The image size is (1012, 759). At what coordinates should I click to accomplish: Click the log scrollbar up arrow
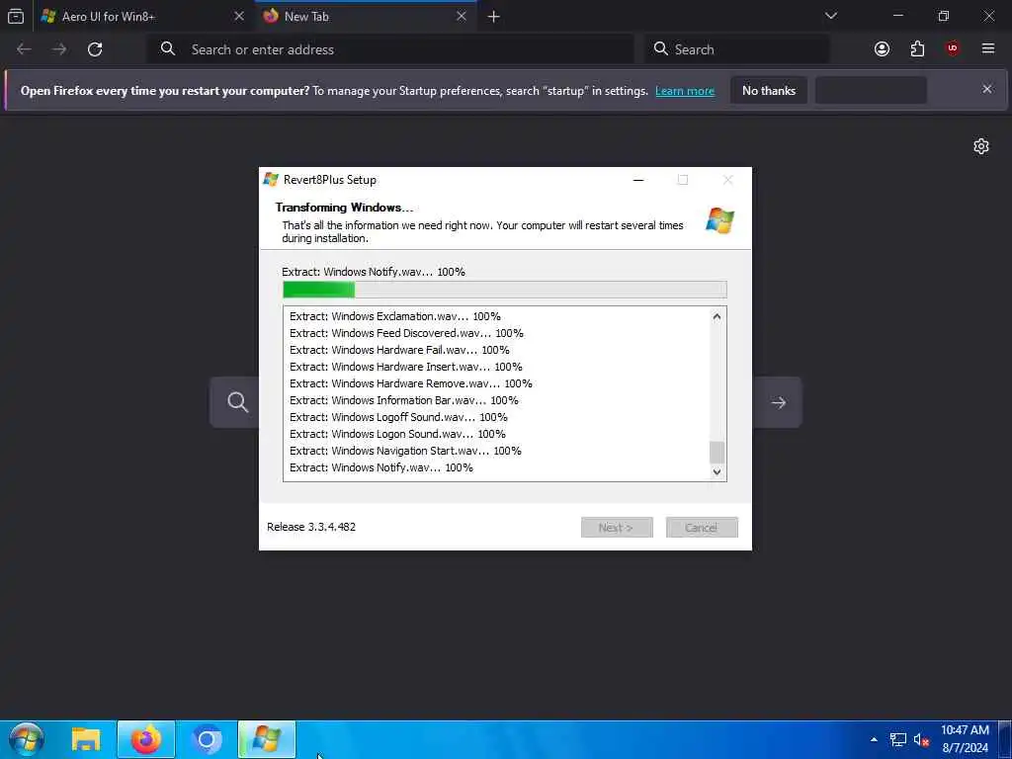coord(717,316)
